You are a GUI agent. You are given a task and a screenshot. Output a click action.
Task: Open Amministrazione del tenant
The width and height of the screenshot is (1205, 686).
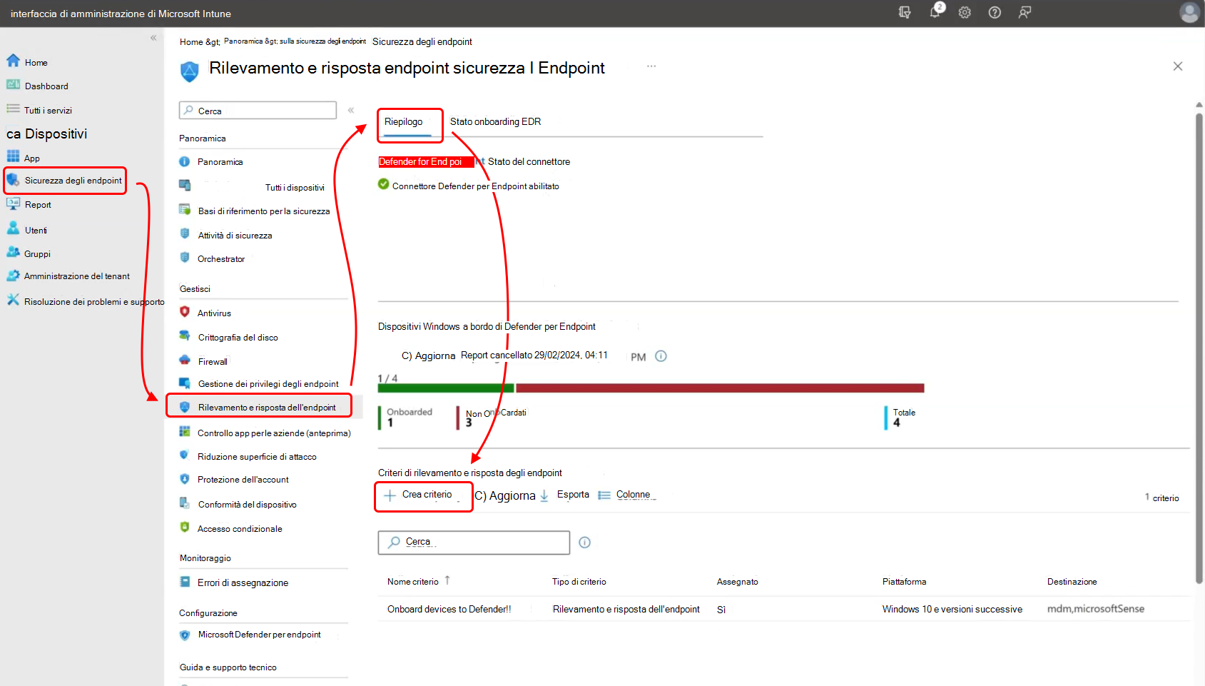[x=76, y=276]
